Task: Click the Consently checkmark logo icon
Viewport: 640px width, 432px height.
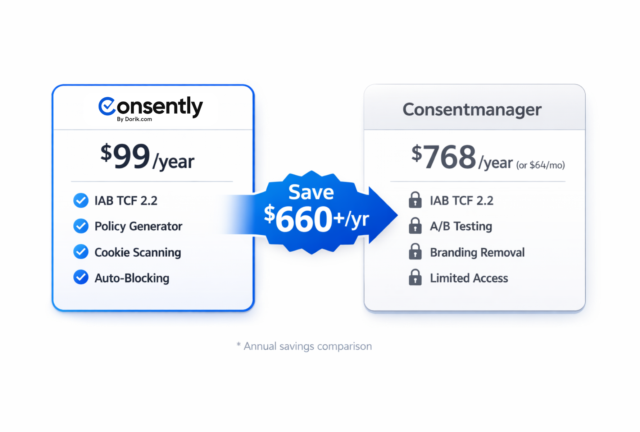Action: (x=107, y=106)
